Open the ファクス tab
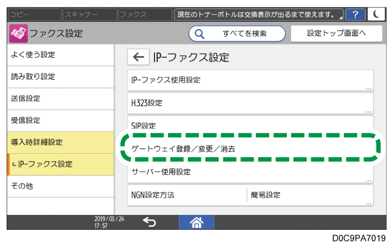This screenshot has height=246, width=391. click(x=145, y=15)
